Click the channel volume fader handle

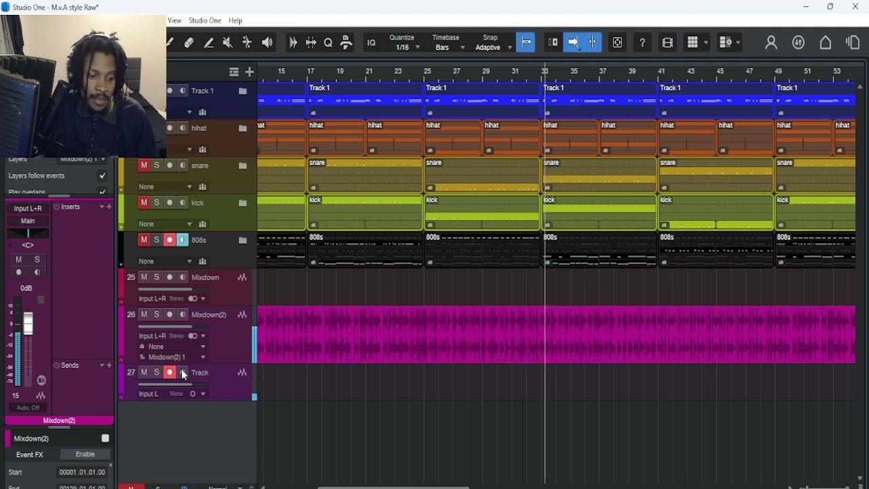(x=29, y=324)
